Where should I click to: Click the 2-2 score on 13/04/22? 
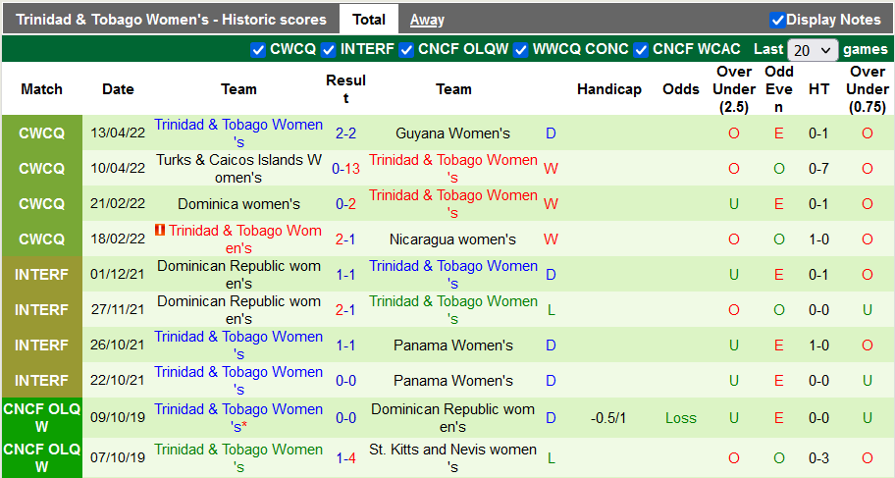click(345, 133)
